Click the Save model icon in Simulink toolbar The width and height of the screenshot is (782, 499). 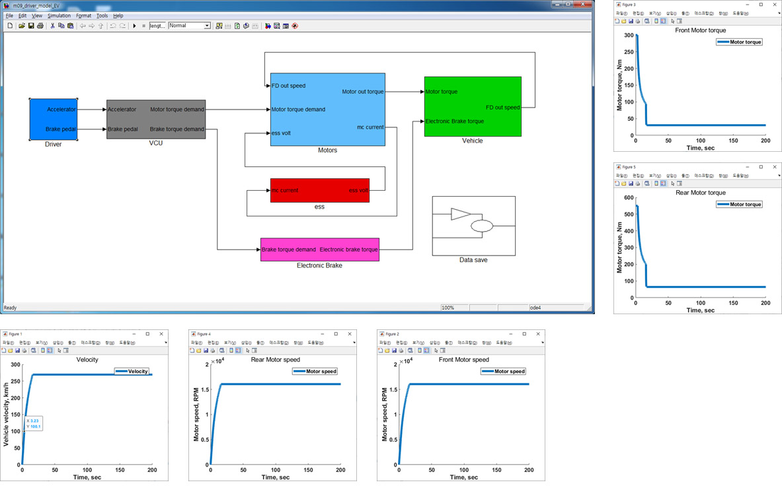coord(30,26)
